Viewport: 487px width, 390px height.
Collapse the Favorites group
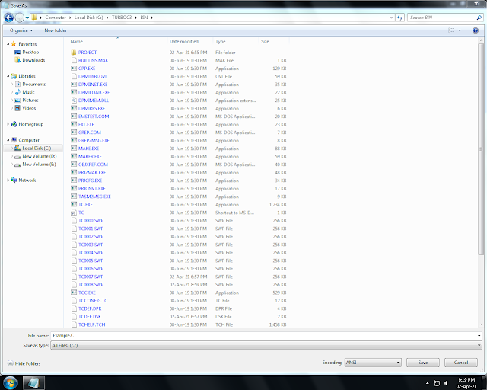(x=8, y=44)
